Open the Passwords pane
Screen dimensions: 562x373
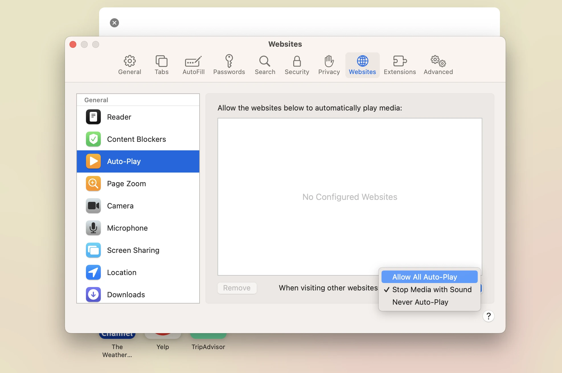point(229,65)
